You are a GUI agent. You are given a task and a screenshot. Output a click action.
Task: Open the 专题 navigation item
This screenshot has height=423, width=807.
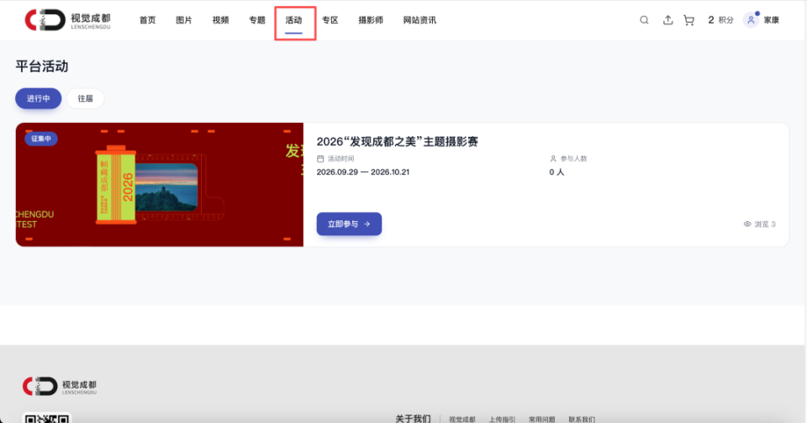point(257,20)
